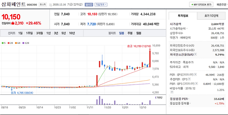Viewport: 228px width, 115px height.
Task: Click the purple 거래량 volume legend marker
Action: [155, 97]
